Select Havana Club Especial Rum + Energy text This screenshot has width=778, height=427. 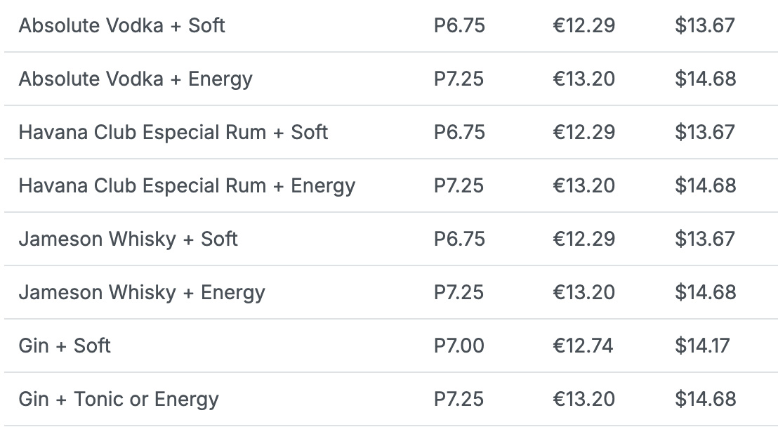[x=187, y=185]
